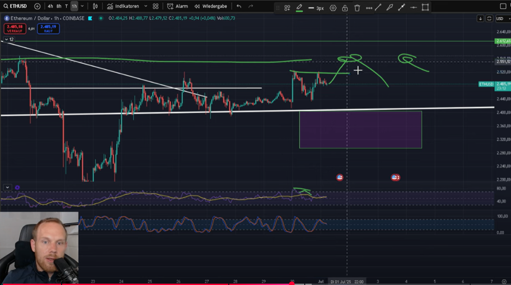Click the 2.551,52 crosshair price label

pyautogui.click(x=503, y=62)
